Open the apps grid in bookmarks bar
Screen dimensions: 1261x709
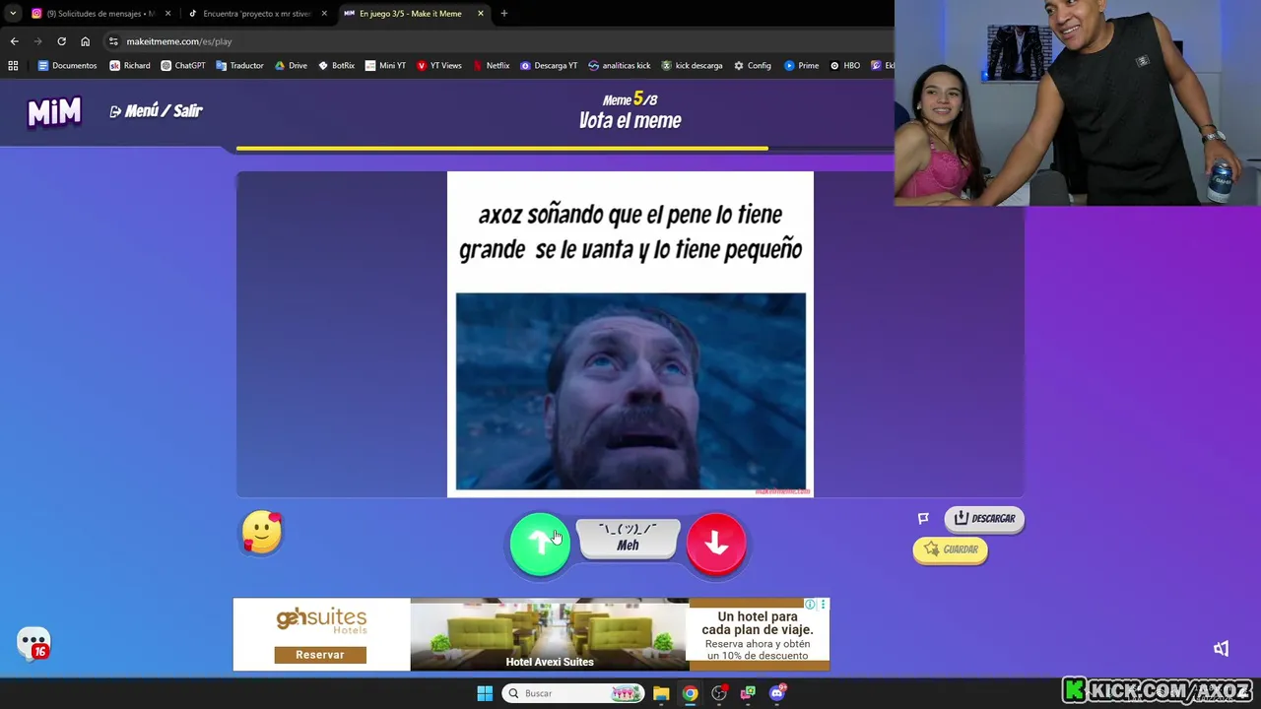click(x=13, y=66)
